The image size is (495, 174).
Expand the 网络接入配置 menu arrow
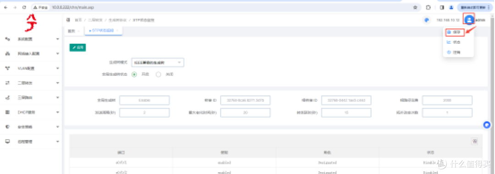[x=57, y=53]
